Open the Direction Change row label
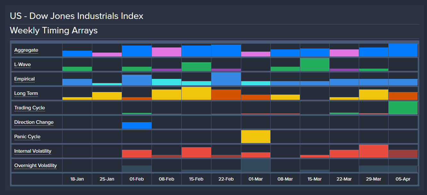 [34, 122]
